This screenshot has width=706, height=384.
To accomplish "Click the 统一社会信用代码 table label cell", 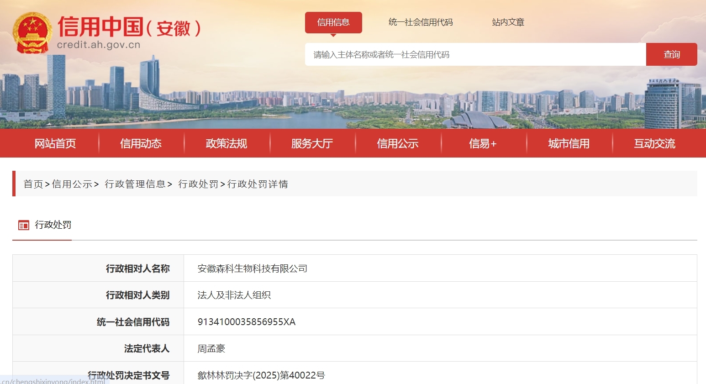I will [x=98, y=322].
